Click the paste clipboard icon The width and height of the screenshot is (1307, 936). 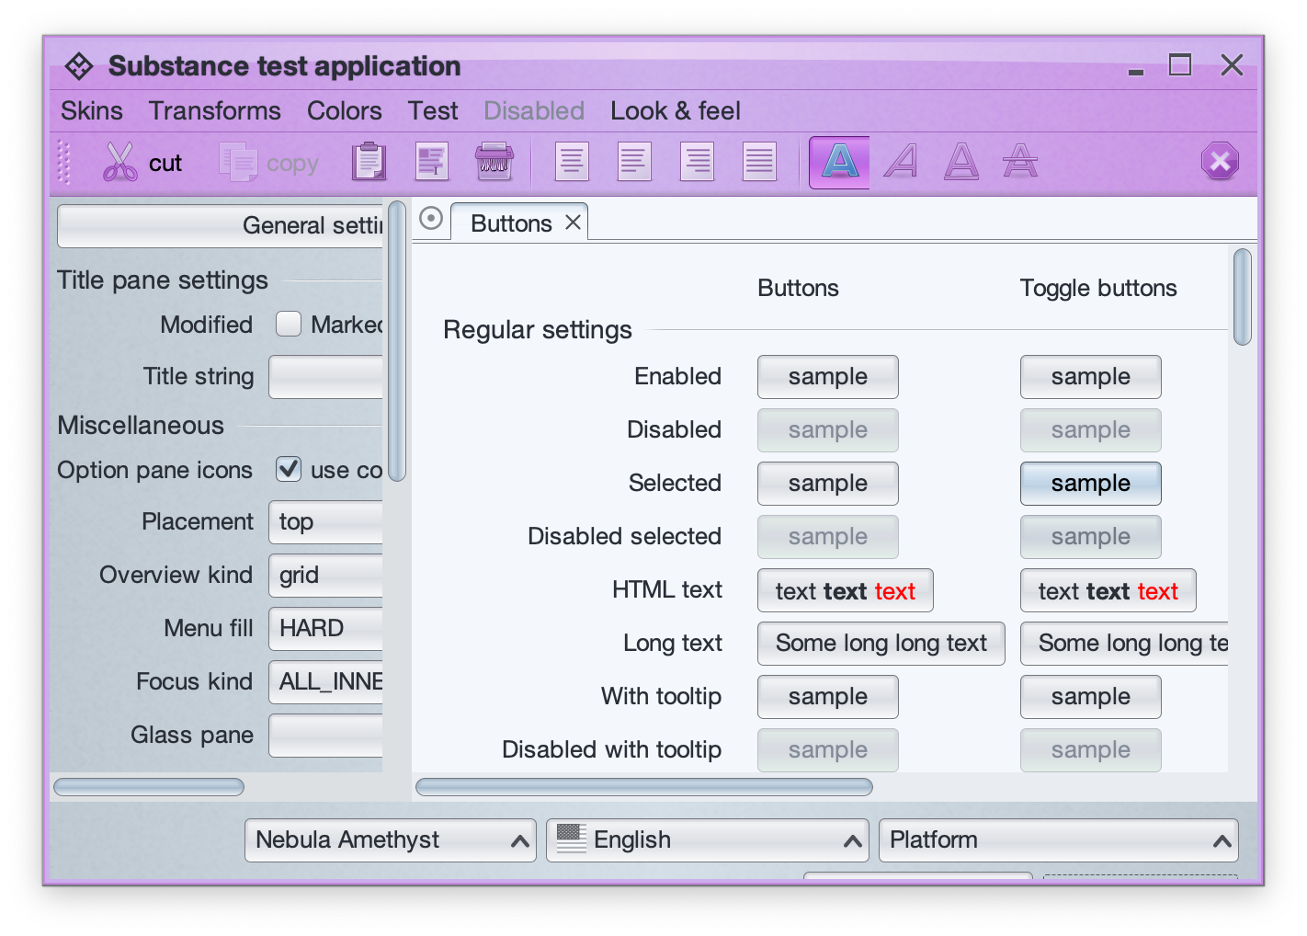coord(369,163)
